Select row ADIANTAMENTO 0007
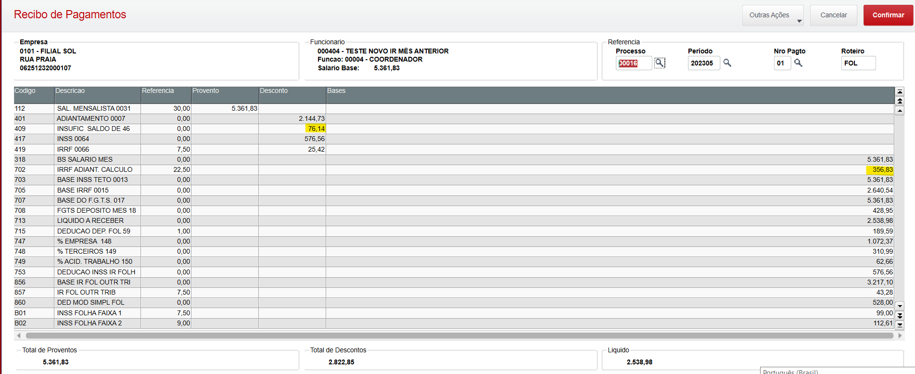This screenshot has height=374, width=915. [454, 118]
